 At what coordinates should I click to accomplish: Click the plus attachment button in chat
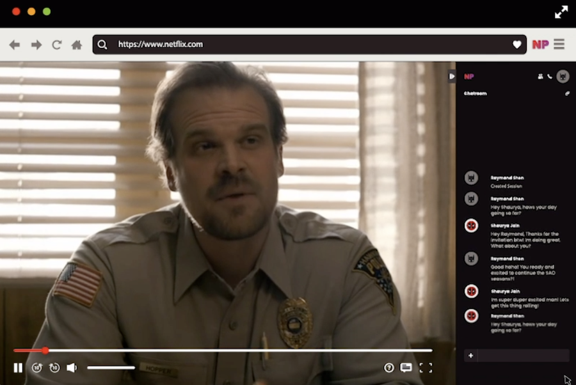tap(470, 356)
